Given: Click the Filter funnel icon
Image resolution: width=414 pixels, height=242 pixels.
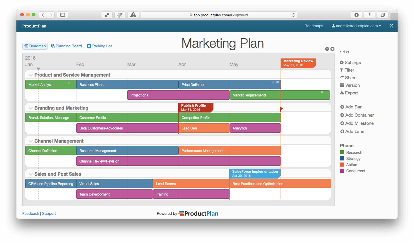Looking at the screenshot, I should pos(342,70).
